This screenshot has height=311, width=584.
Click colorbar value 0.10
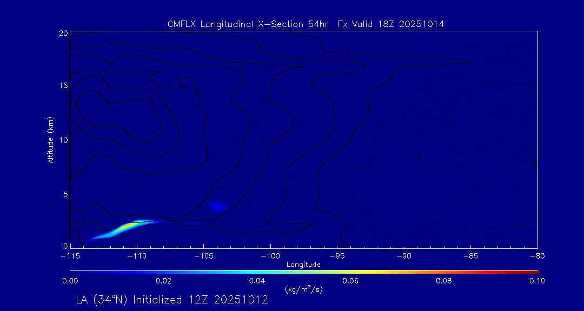[x=537, y=281]
